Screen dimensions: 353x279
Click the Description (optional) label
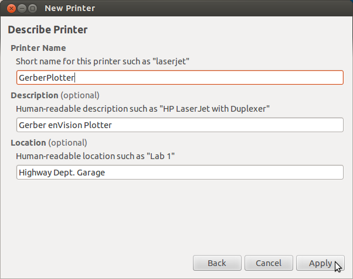[55, 95]
